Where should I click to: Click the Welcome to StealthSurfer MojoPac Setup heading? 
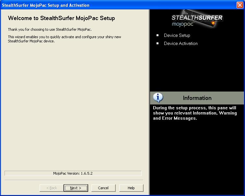[x=61, y=18]
